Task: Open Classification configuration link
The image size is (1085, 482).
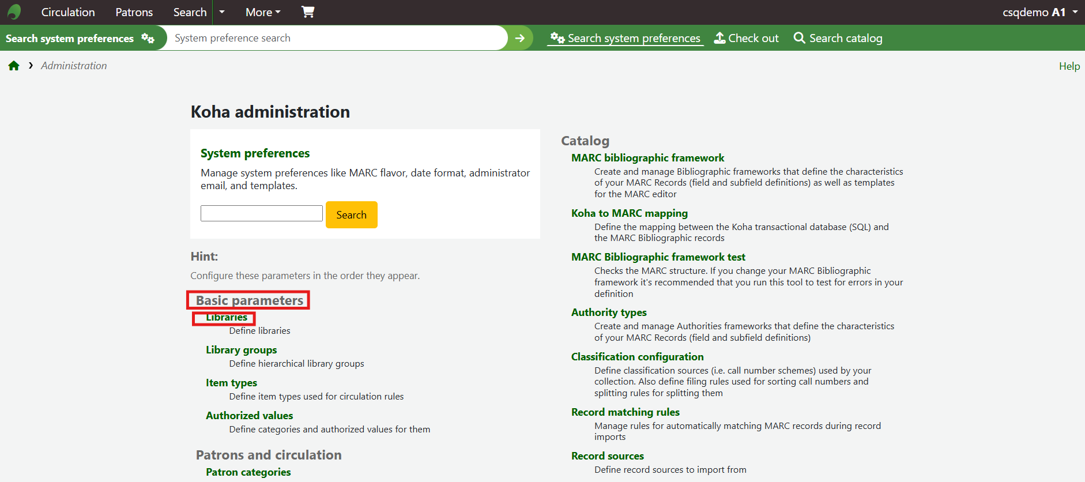Action: (638, 357)
